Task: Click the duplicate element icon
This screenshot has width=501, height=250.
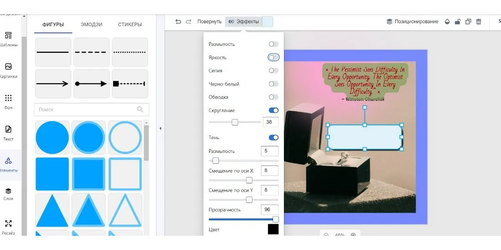Action: pos(468,22)
